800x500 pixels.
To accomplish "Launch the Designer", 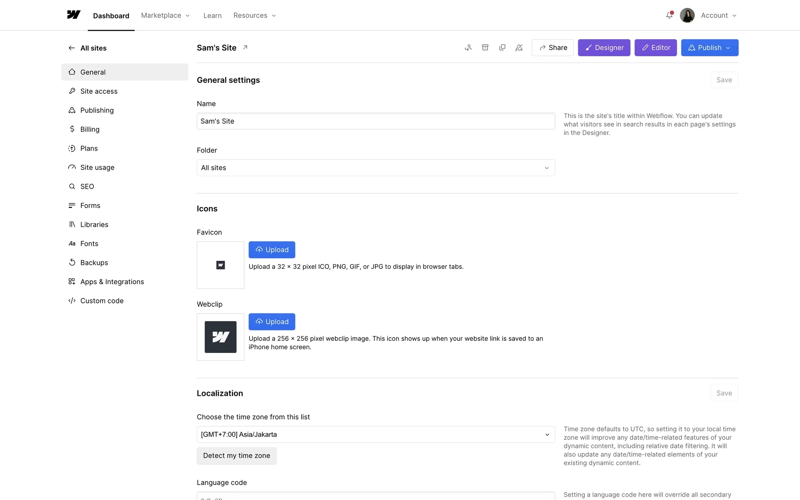I will [604, 47].
